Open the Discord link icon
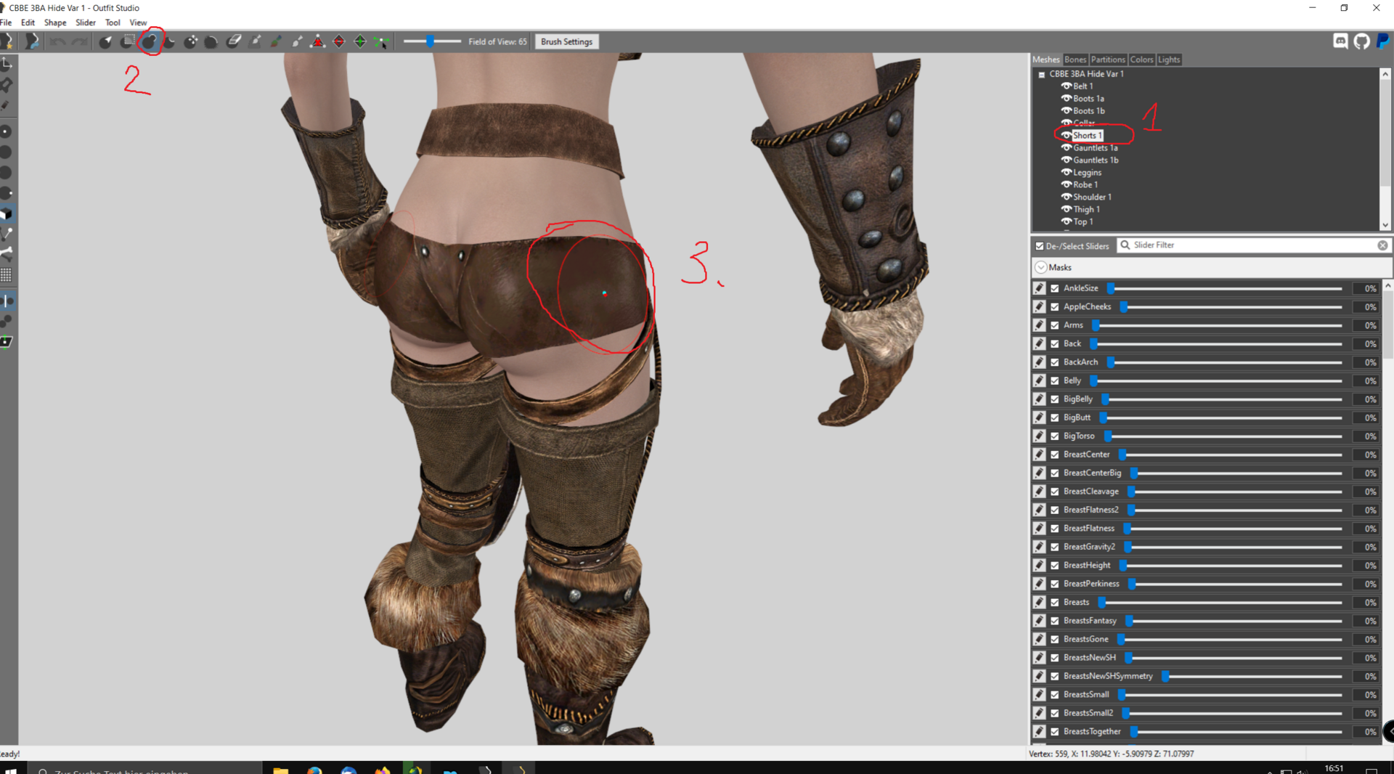The height and width of the screenshot is (774, 1394). (1340, 41)
